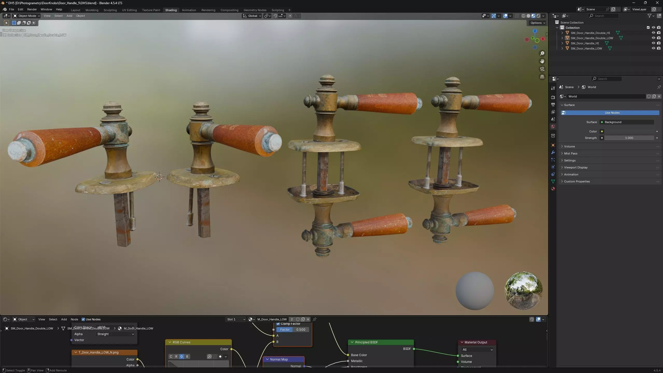Image resolution: width=663 pixels, height=373 pixels.
Task: Open the Object Mode dropdown
Action: (x=27, y=16)
